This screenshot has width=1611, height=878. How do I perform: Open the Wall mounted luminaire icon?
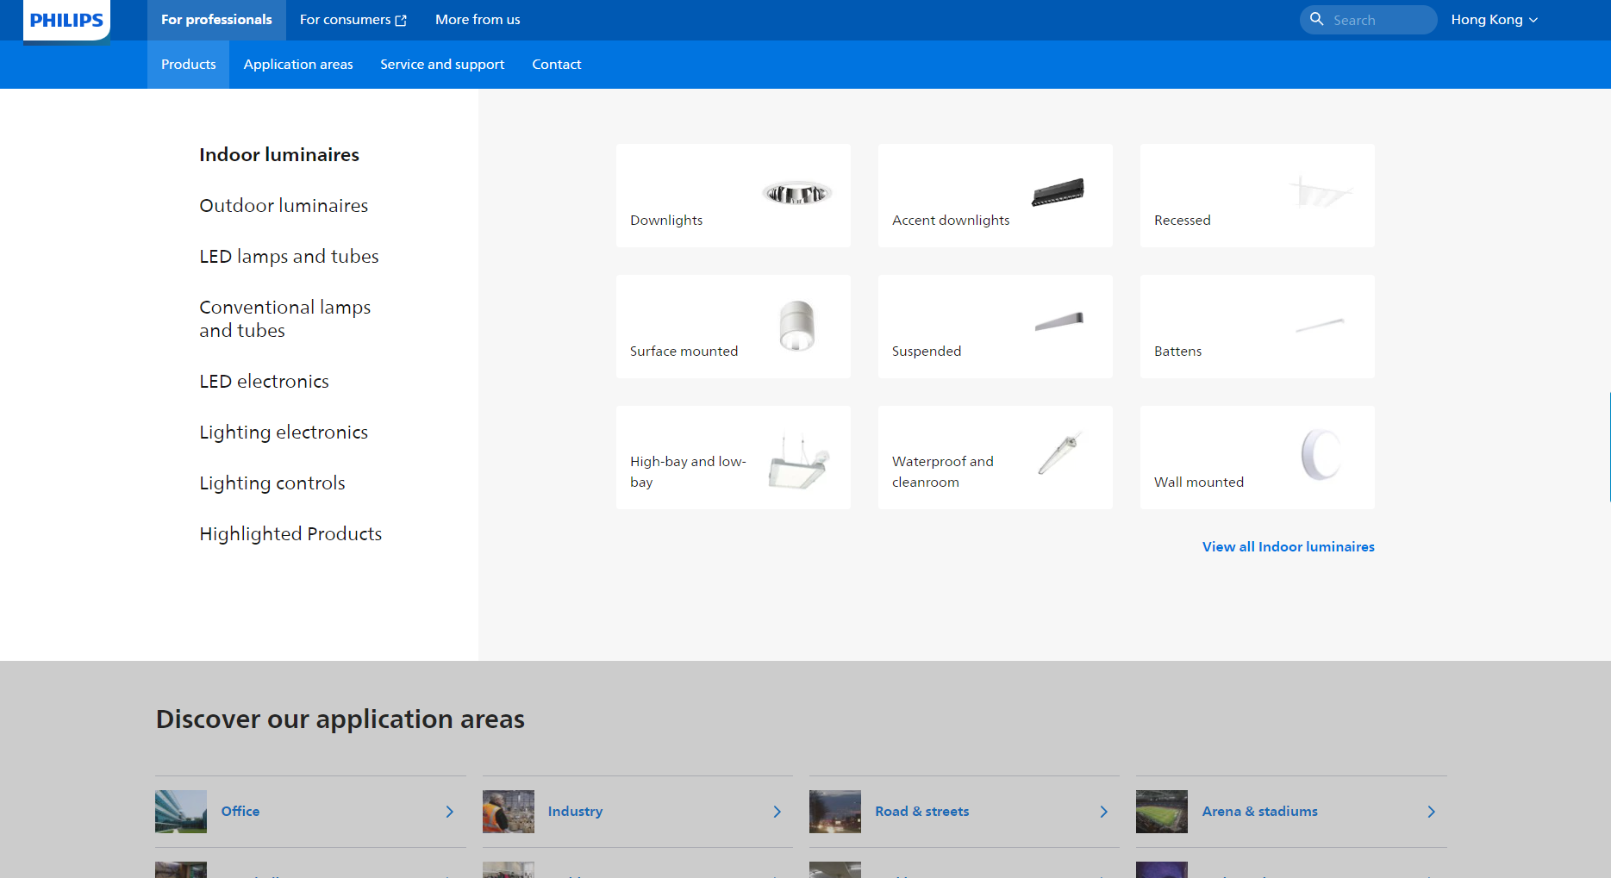1321,454
